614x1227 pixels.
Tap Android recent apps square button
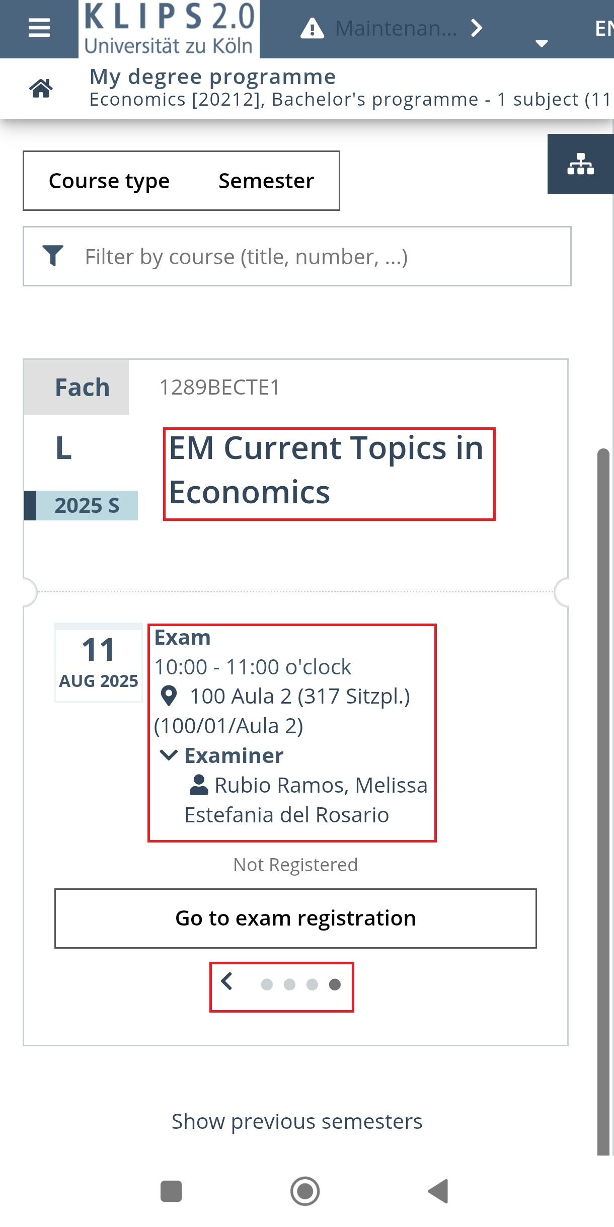pyautogui.click(x=171, y=1191)
